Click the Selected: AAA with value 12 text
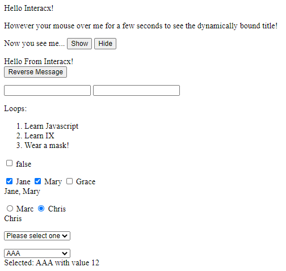This screenshot has width=286, height=271. (x=52, y=262)
